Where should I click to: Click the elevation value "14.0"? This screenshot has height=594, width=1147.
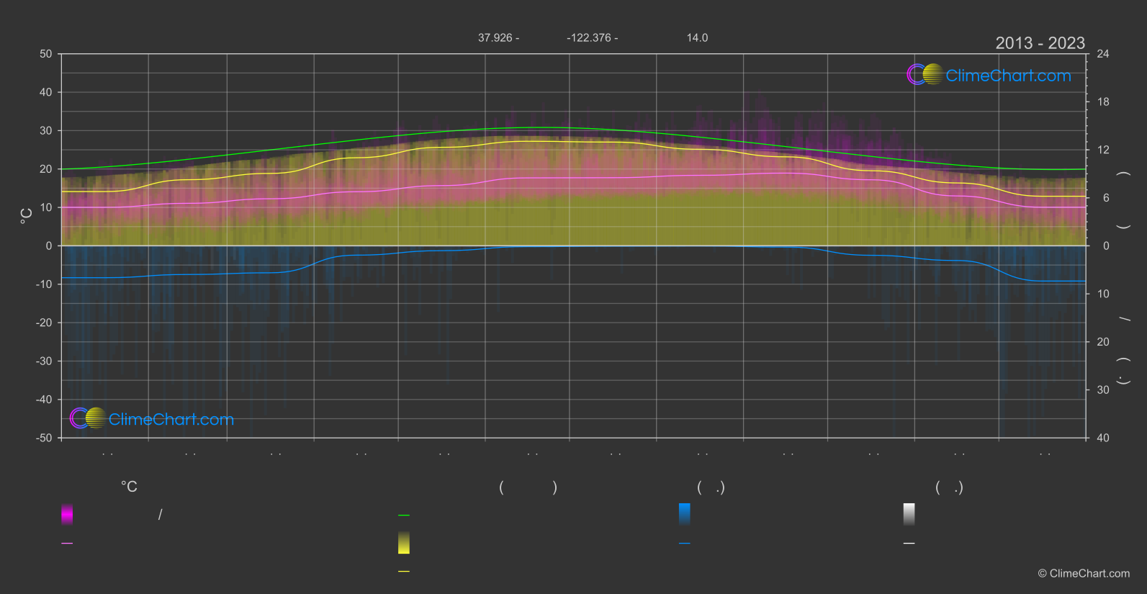point(697,37)
